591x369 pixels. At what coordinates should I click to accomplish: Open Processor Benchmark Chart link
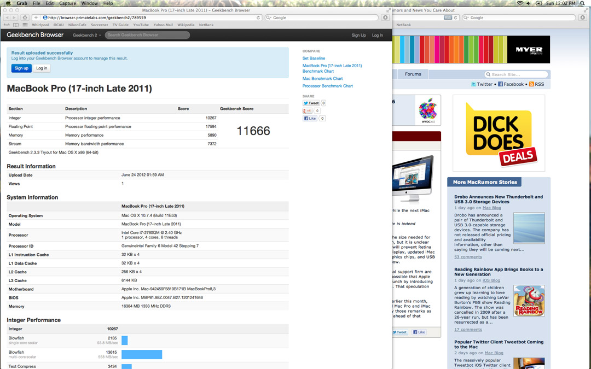pos(328,86)
